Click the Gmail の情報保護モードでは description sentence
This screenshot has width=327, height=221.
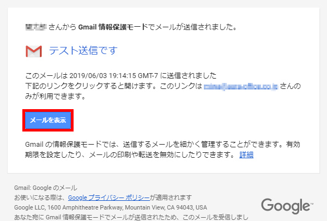pos(162,145)
